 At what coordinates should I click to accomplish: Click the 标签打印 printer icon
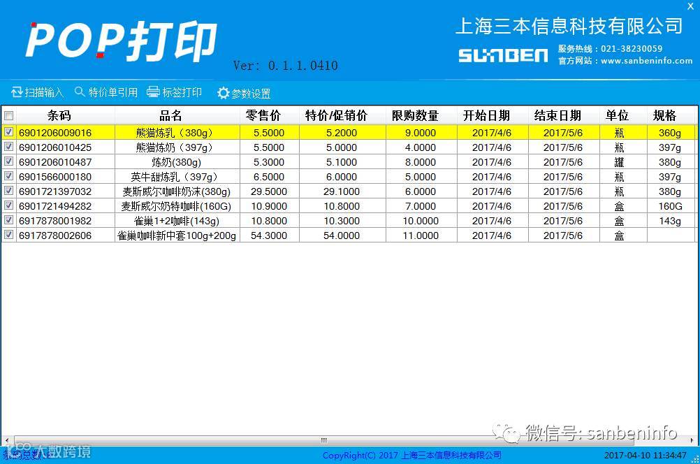(153, 92)
